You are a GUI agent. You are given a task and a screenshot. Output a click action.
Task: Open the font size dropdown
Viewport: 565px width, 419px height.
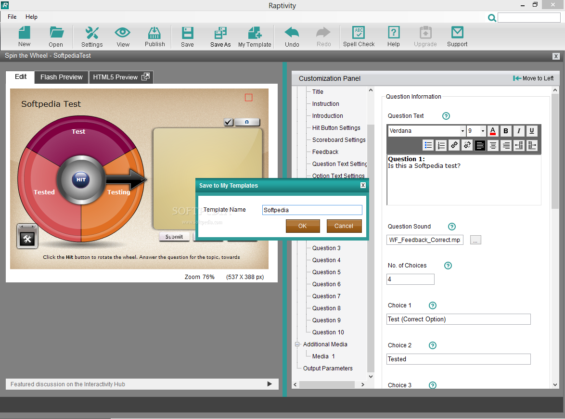point(483,131)
